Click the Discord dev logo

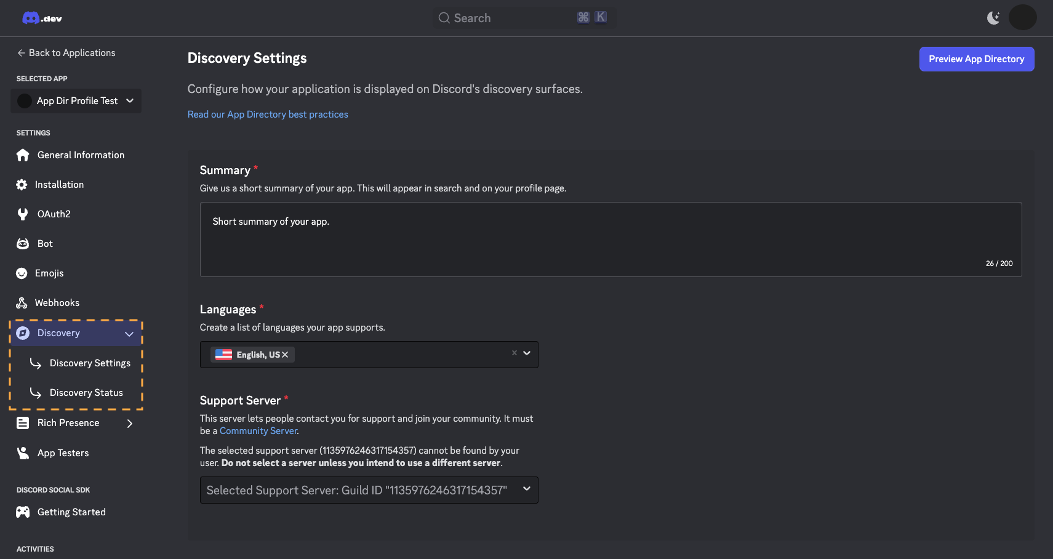point(42,18)
